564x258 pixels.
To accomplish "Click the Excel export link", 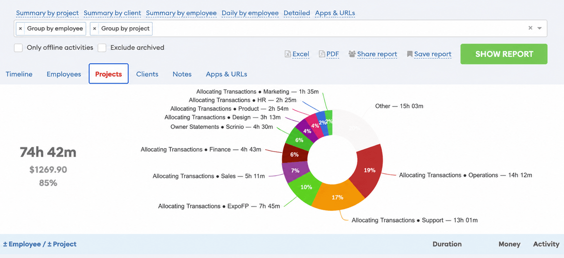I will point(301,54).
